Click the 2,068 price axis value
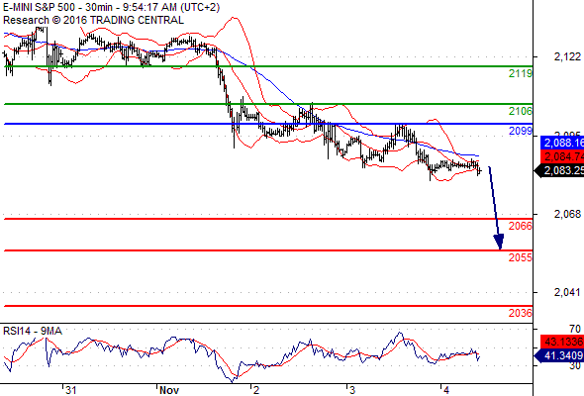The image size is (584, 396). coord(567,214)
